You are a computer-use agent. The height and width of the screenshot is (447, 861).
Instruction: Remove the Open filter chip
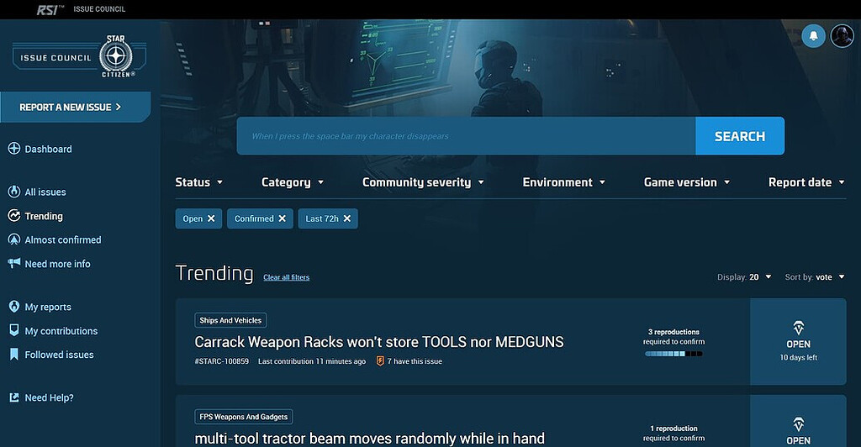[x=211, y=218]
